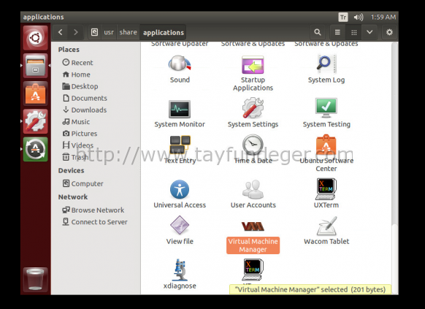
Task: Open the System Monitor application icon
Action: 180,109
